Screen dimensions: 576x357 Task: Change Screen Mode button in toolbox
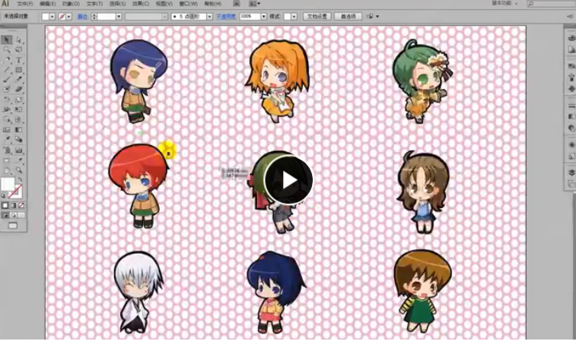(x=13, y=226)
